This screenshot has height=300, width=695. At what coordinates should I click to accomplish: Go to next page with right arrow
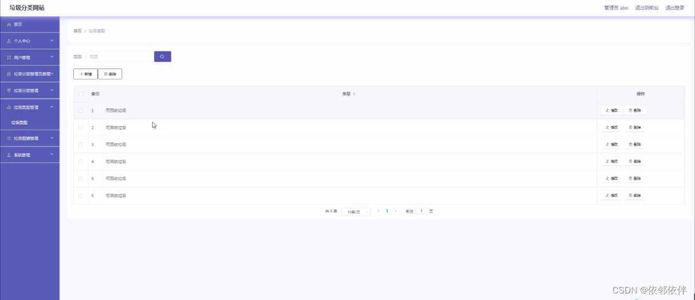(395, 211)
